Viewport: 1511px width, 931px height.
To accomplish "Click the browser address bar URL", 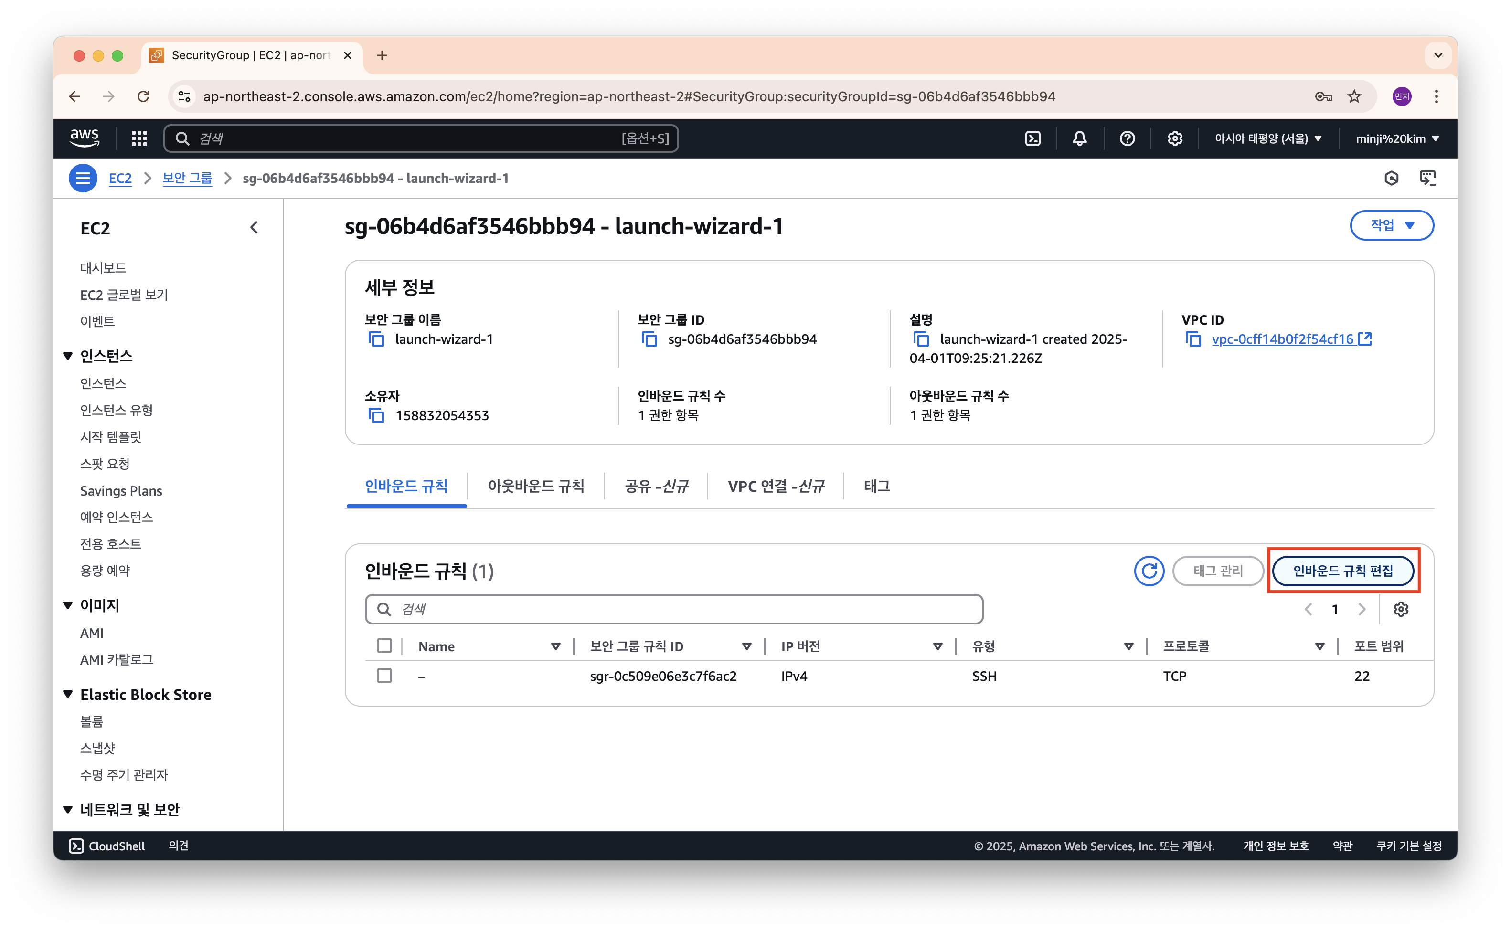I will point(628,96).
